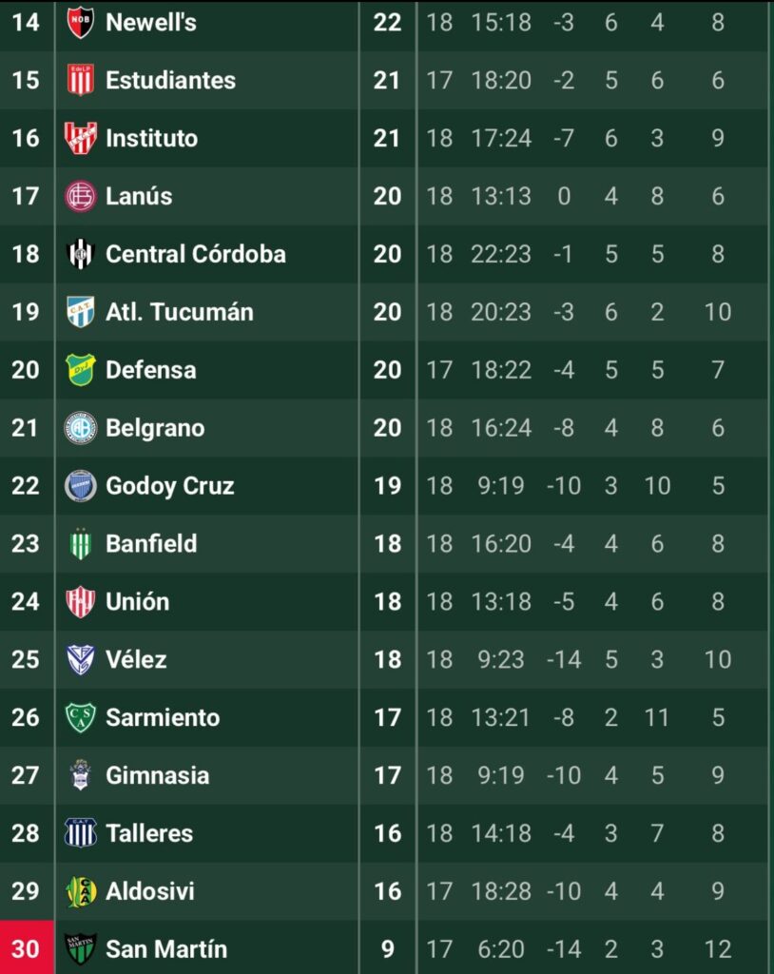Viewport: 774px width, 974px height.
Task: Open the Lanús club logo
Action: [x=80, y=196]
